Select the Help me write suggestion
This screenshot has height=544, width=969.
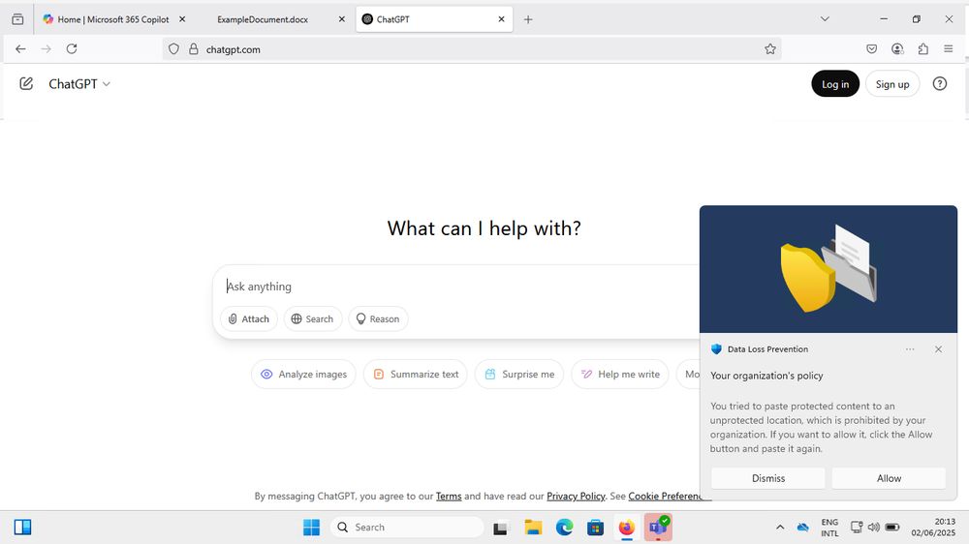(x=620, y=375)
